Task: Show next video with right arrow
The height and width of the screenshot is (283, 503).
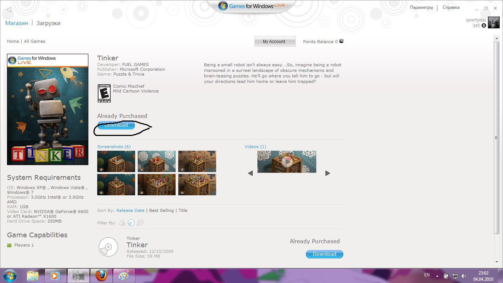Action: coord(328,173)
